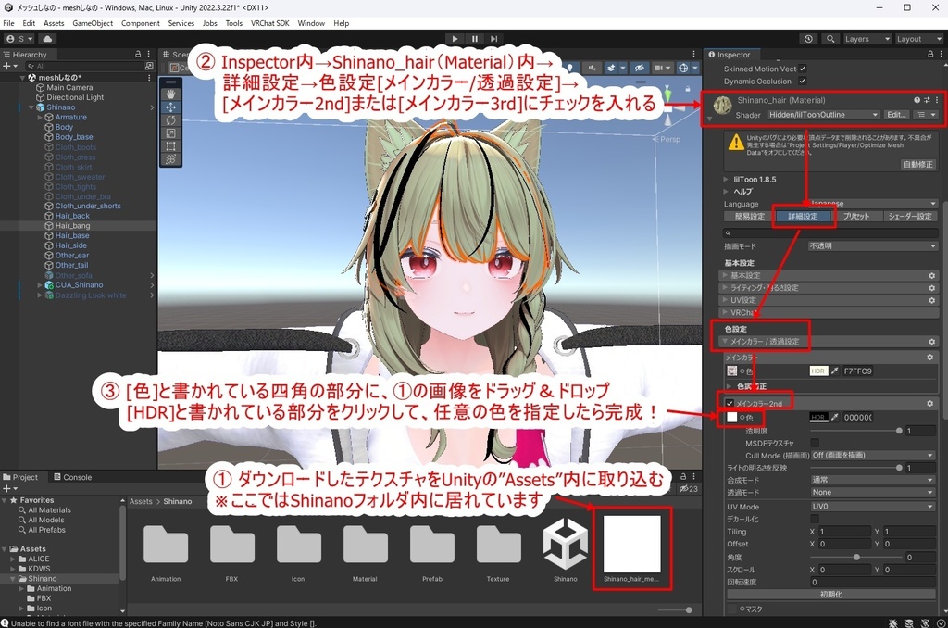Image resolution: width=948 pixels, height=628 pixels.
Task: Select the Hand tool in the scene toolbar
Action: click(x=171, y=94)
